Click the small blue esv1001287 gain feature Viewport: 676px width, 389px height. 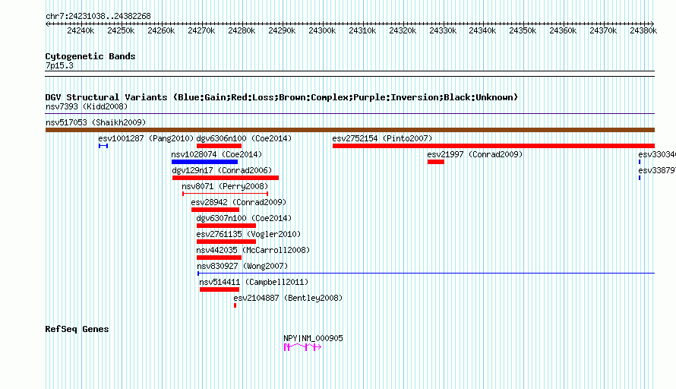click(x=103, y=146)
